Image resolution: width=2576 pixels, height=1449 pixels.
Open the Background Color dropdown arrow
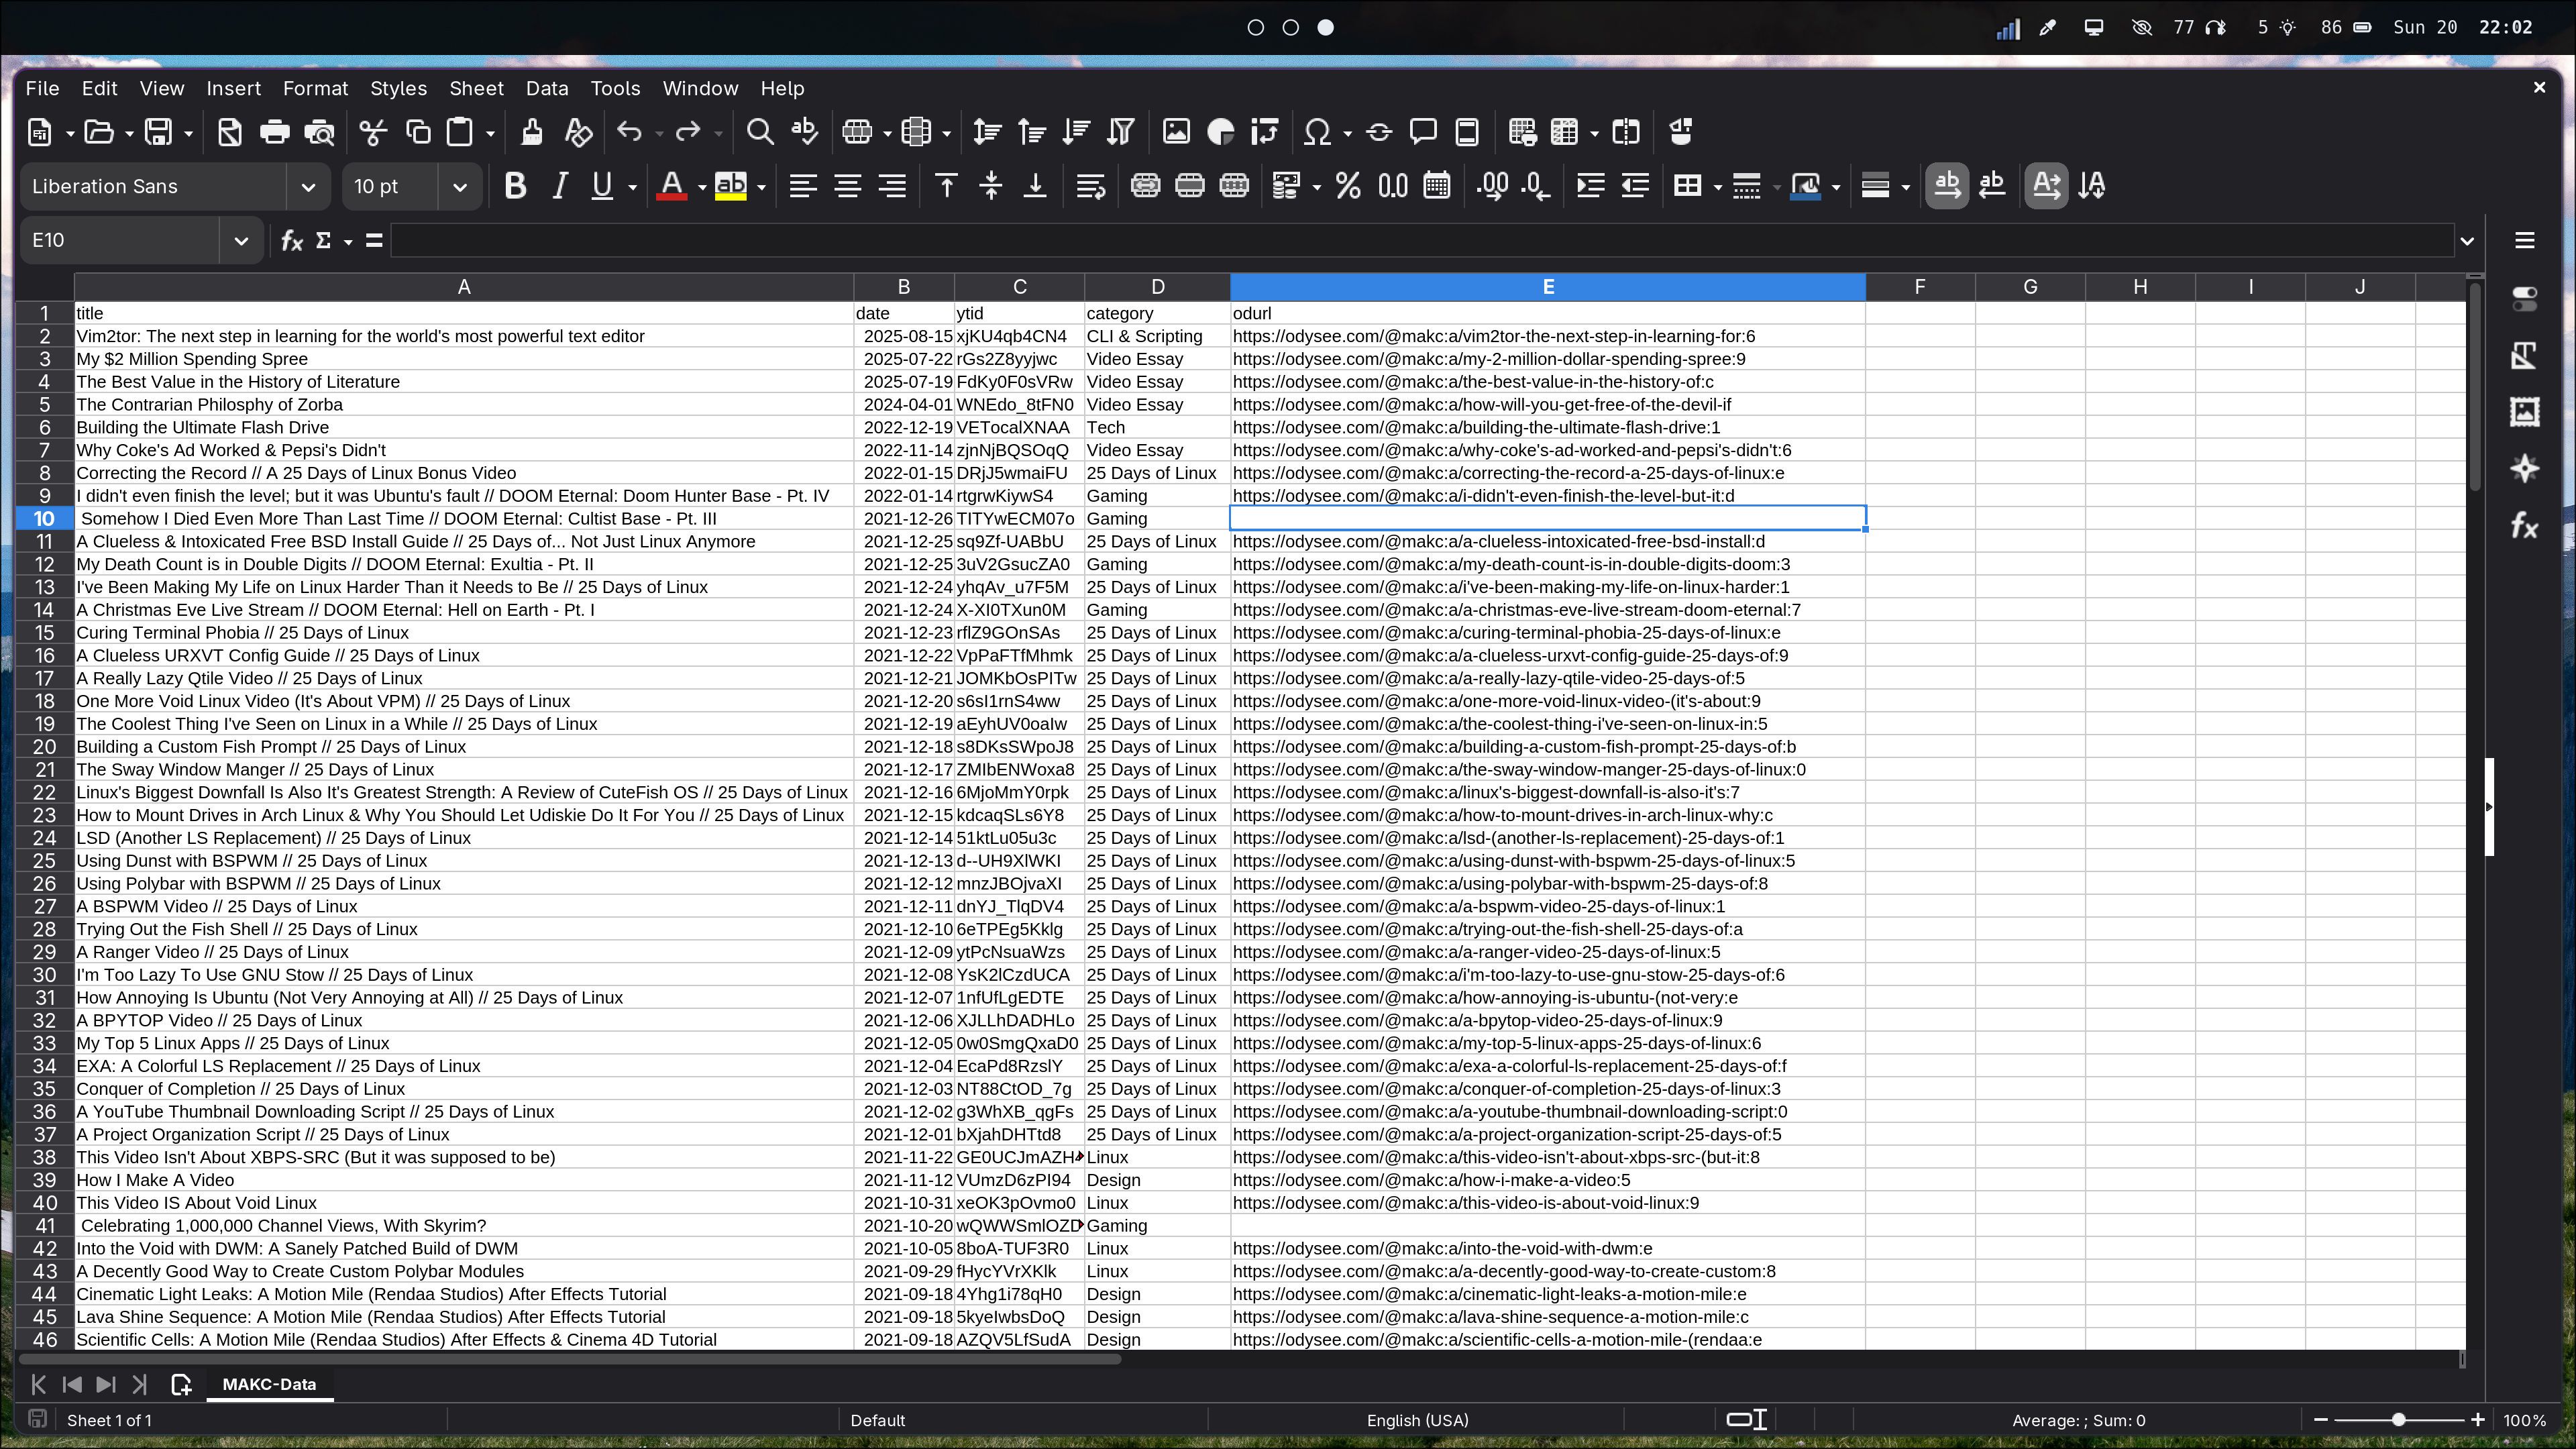click(761, 187)
